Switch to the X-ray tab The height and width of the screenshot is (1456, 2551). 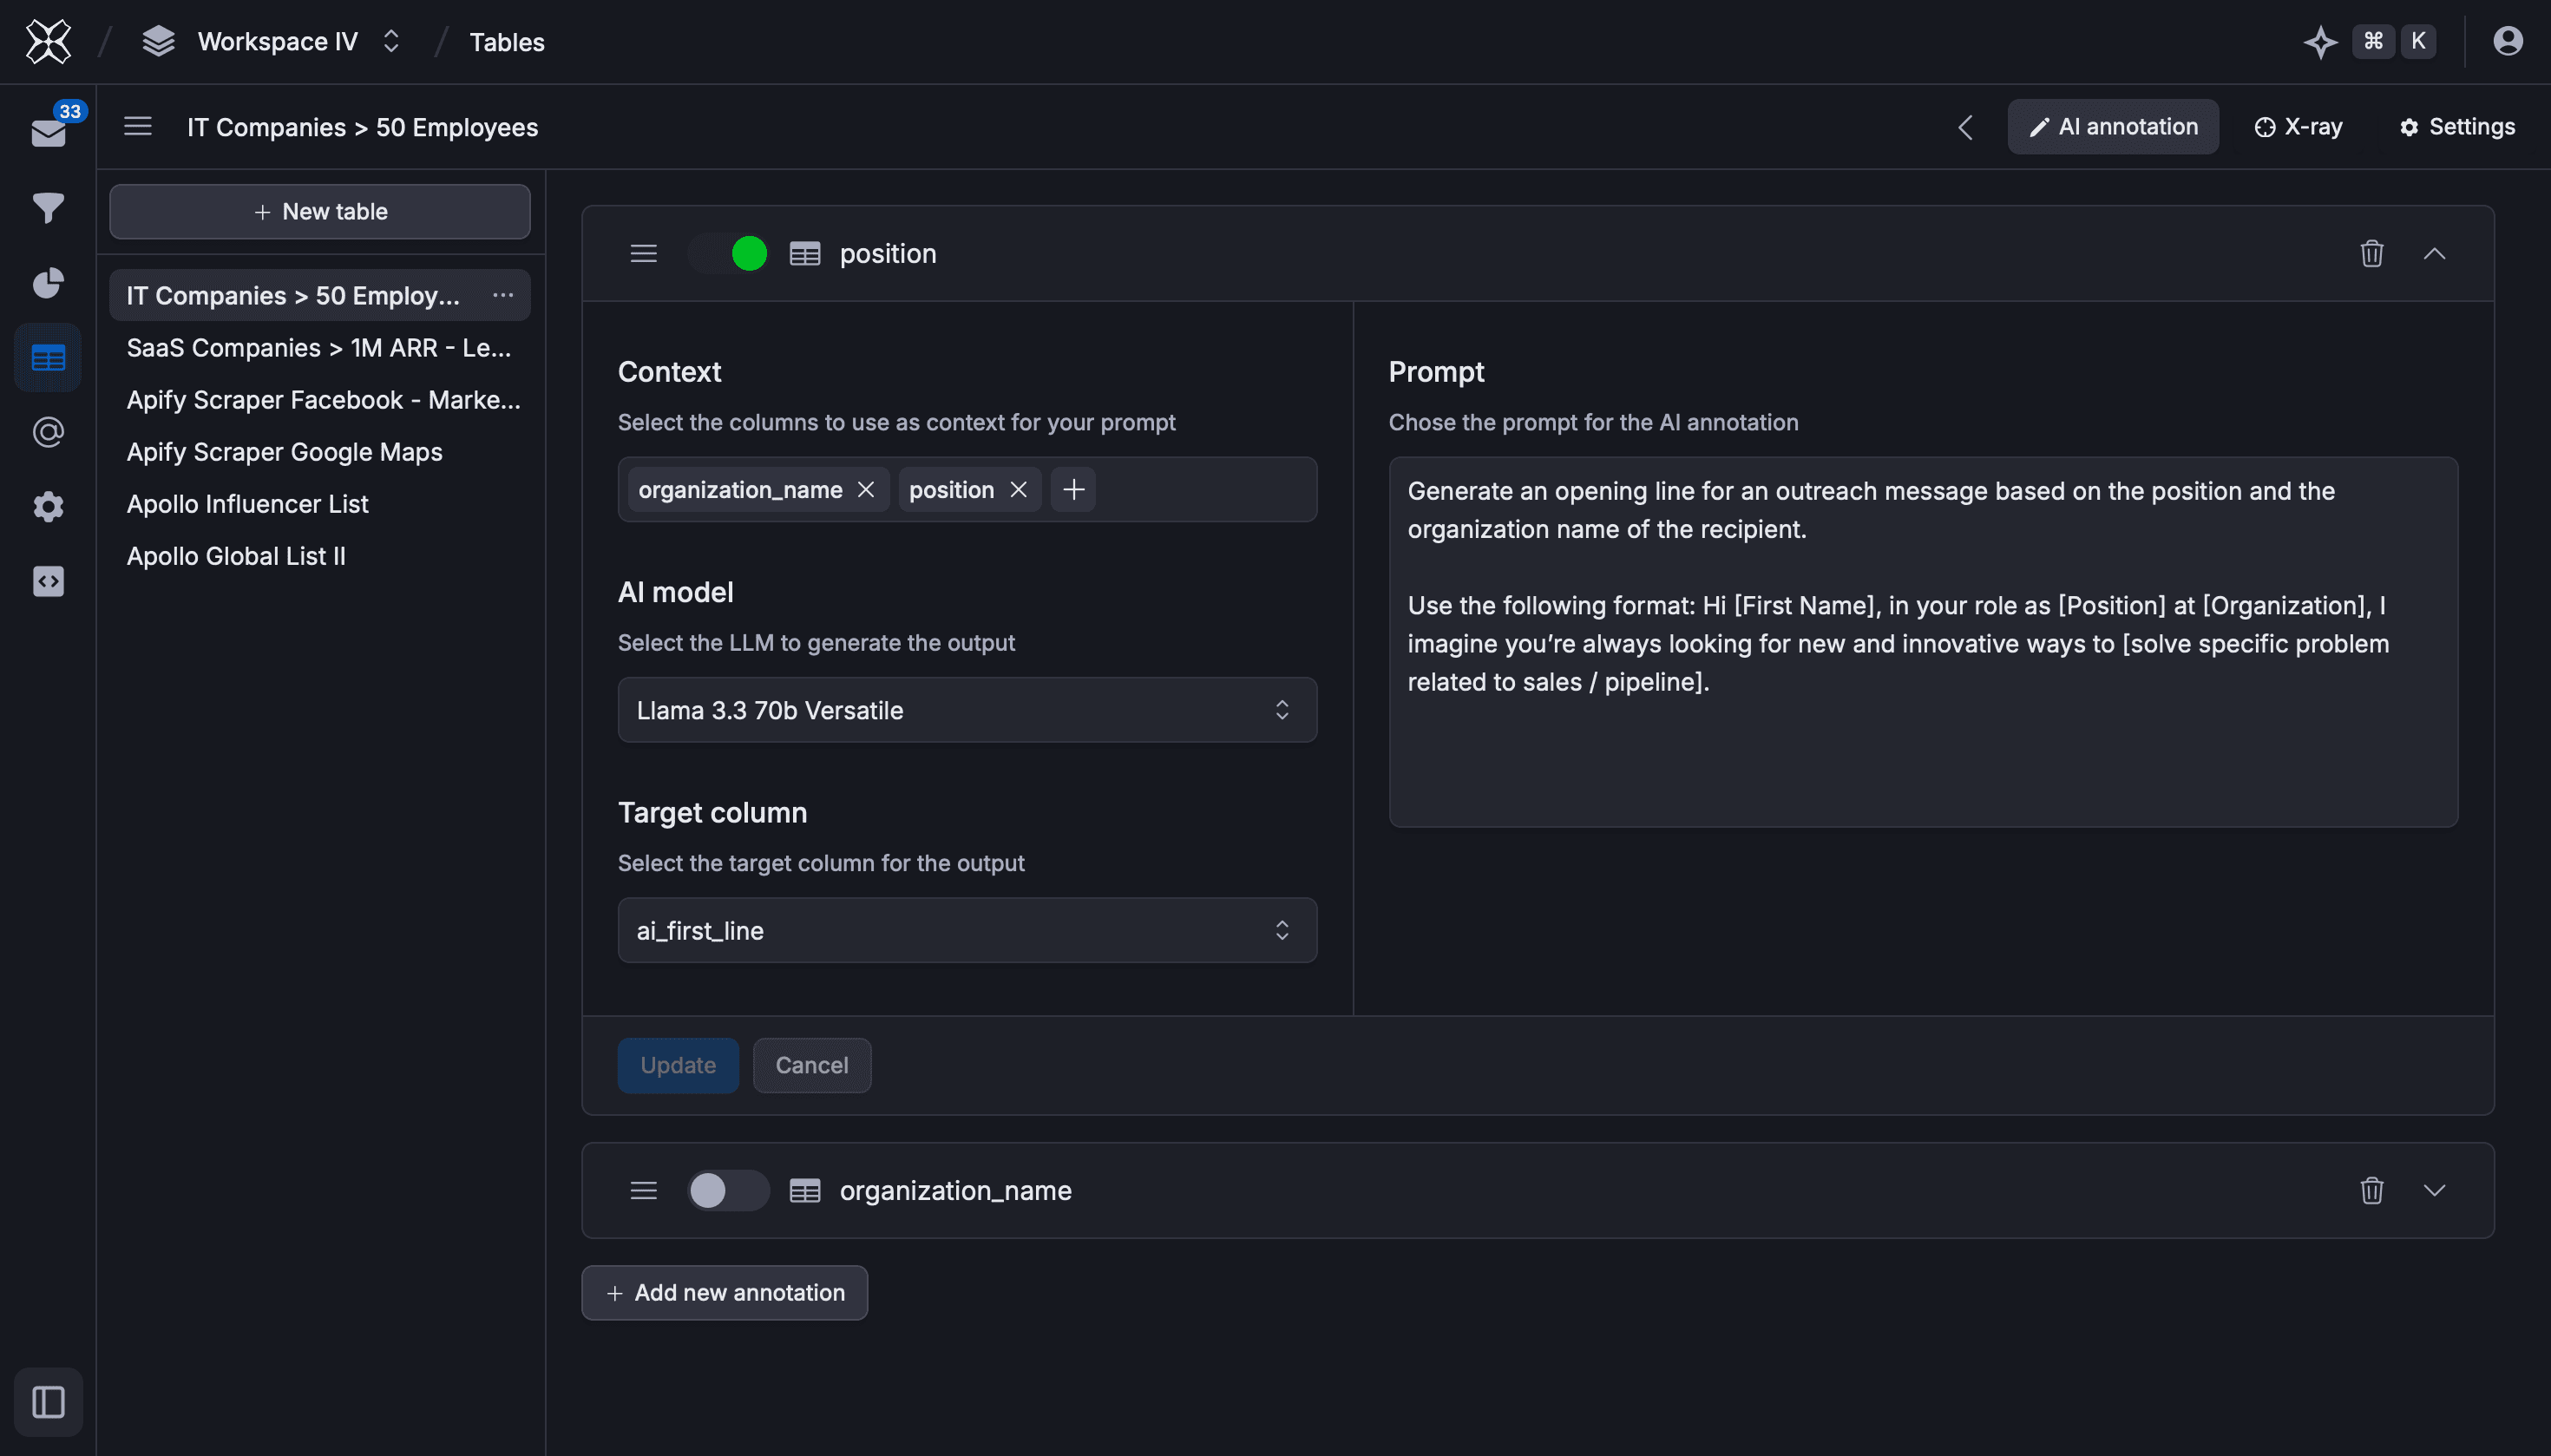[x=2298, y=127]
